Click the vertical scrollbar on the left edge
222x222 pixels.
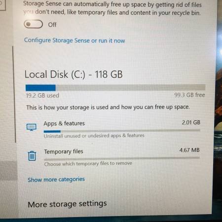[14, 95]
